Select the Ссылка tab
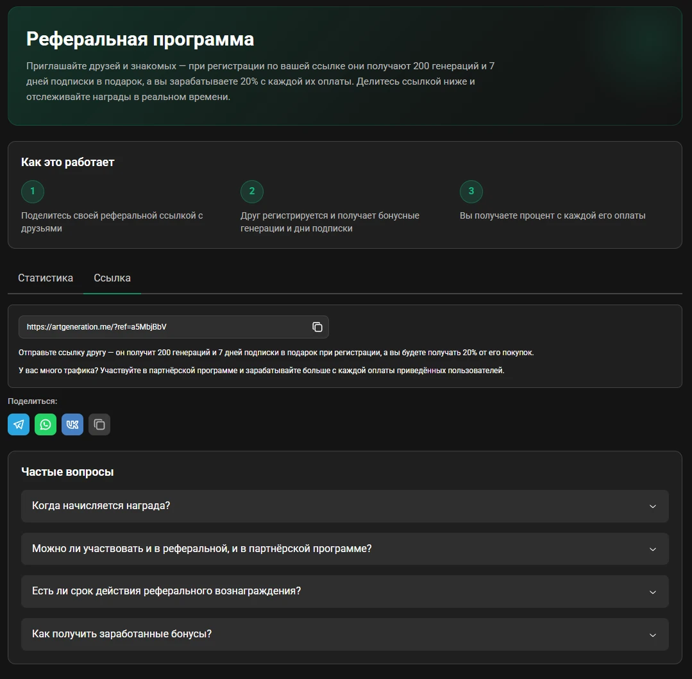 click(x=112, y=278)
